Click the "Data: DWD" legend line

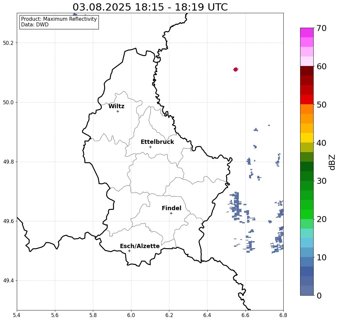click(35, 25)
